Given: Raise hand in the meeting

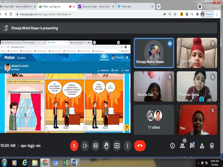Looking at the screenshot, I should pos(106,146).
